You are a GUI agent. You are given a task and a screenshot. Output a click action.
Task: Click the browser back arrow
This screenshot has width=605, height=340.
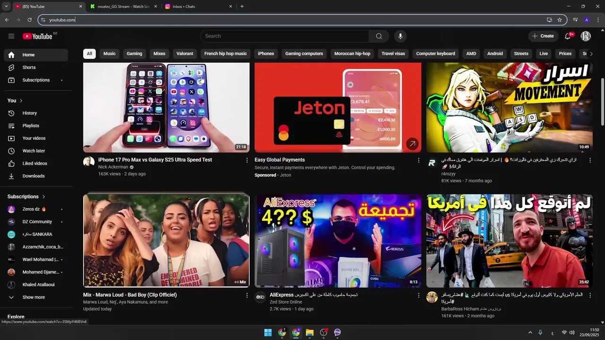pos(7,20)
